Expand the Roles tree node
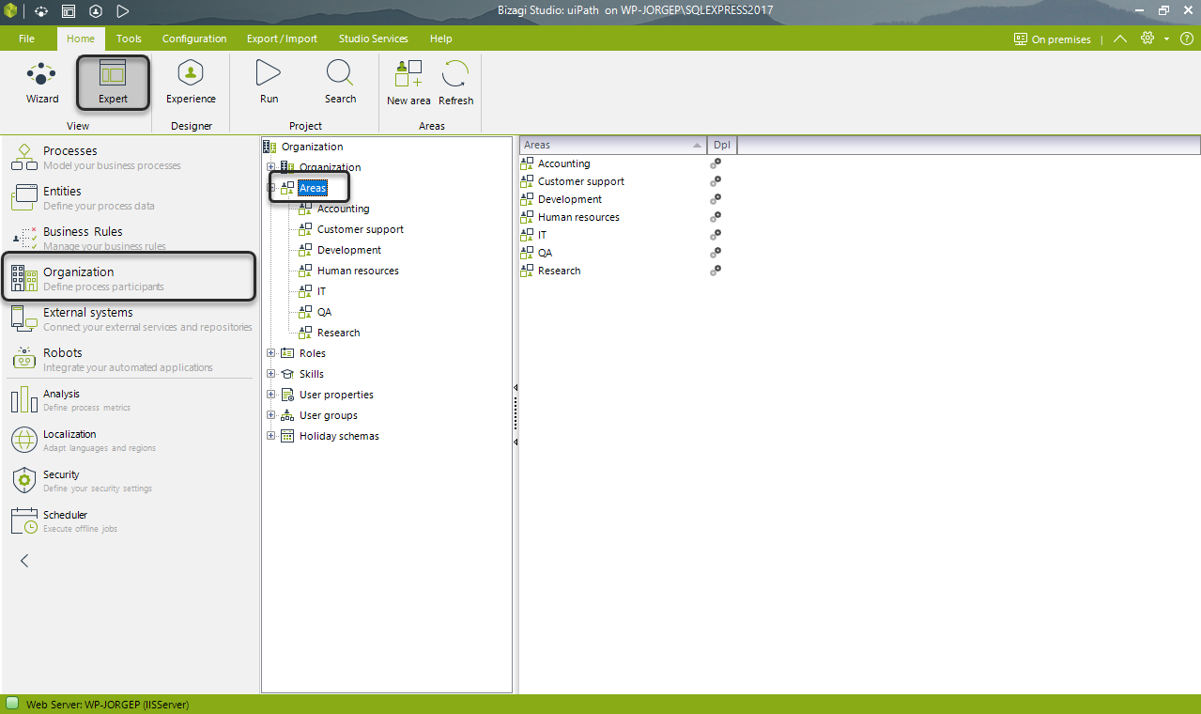The height and width of the screenshot is (714, 1201). coord(271,353)
